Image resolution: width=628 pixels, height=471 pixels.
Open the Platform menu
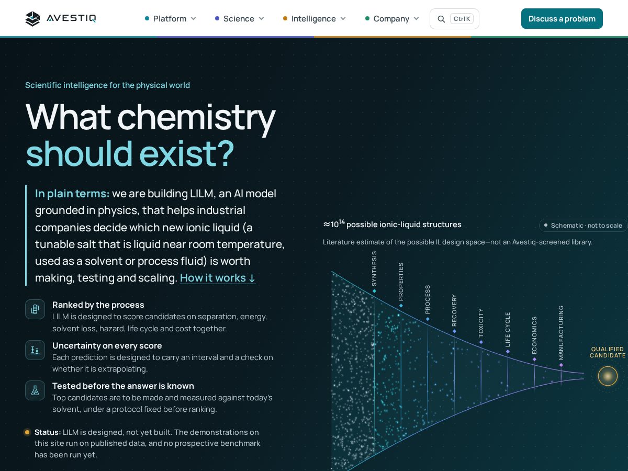tap(171, 19)
